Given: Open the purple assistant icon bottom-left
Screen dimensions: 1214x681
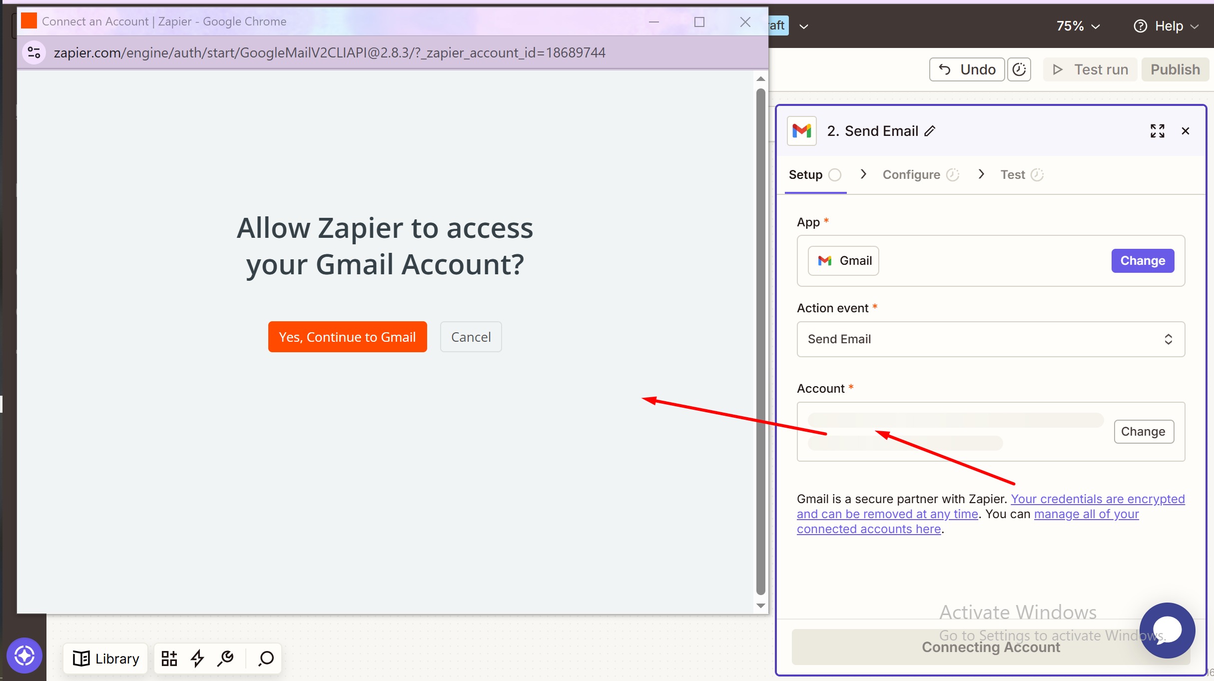Looking at the screenshot, I should coord(24,656).
